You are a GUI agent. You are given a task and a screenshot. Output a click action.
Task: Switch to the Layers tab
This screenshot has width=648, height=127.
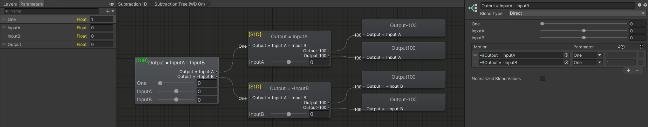(x=10, y=4)
